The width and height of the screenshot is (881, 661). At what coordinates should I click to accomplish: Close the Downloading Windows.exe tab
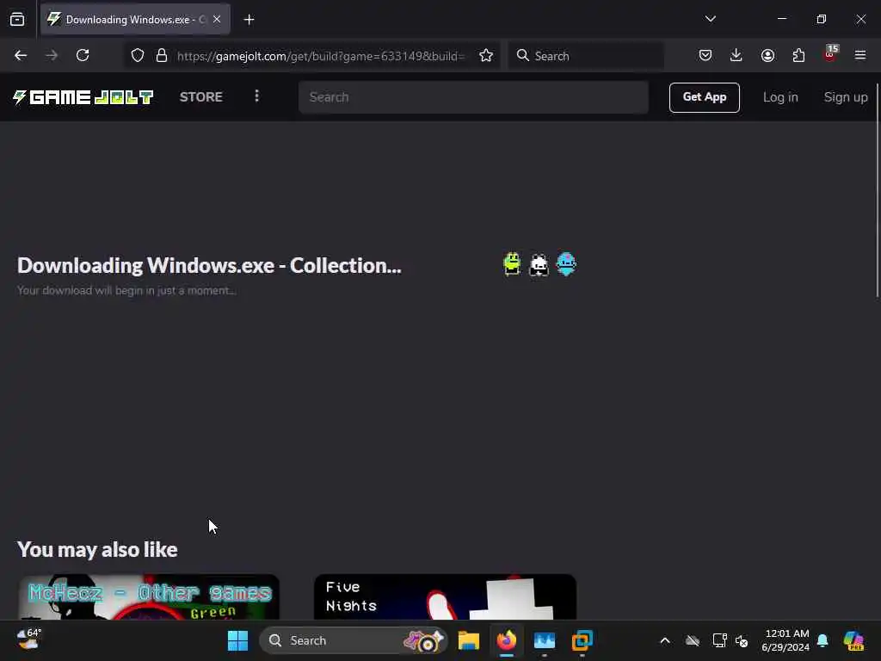click(x=217, y=19)
